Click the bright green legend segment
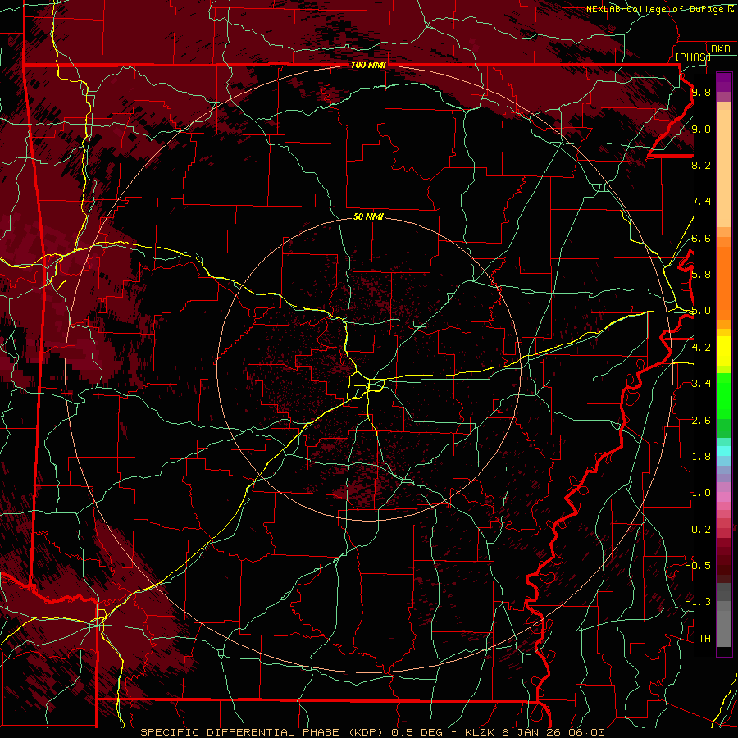 coord(724,395)
